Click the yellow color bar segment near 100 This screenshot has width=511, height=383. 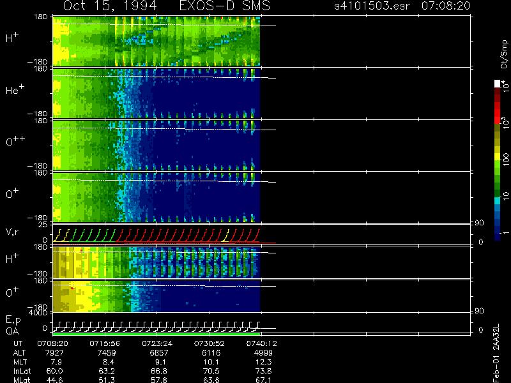(x=498, y=156)
